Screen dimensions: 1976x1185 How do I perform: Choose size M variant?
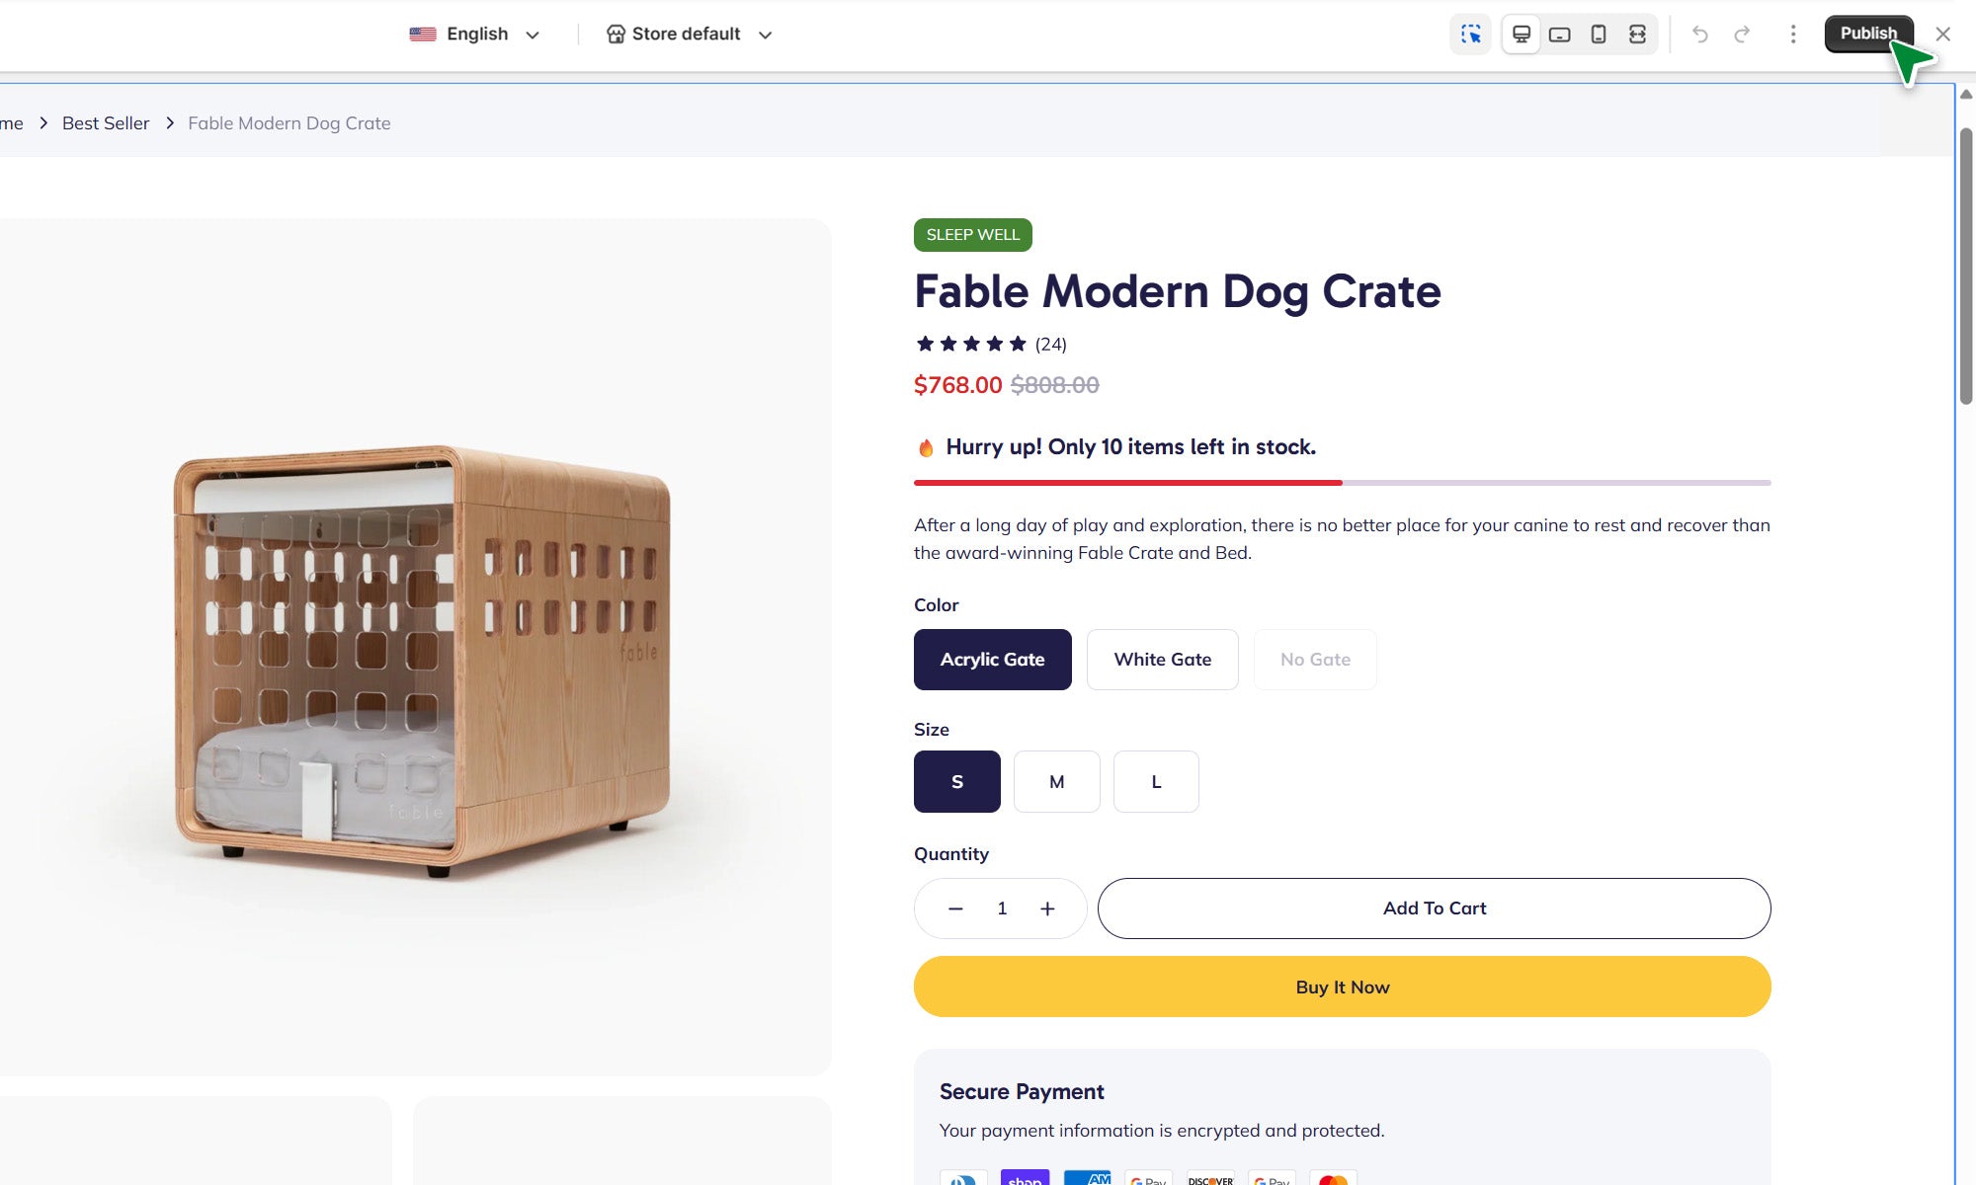[x=1056, y=782]
